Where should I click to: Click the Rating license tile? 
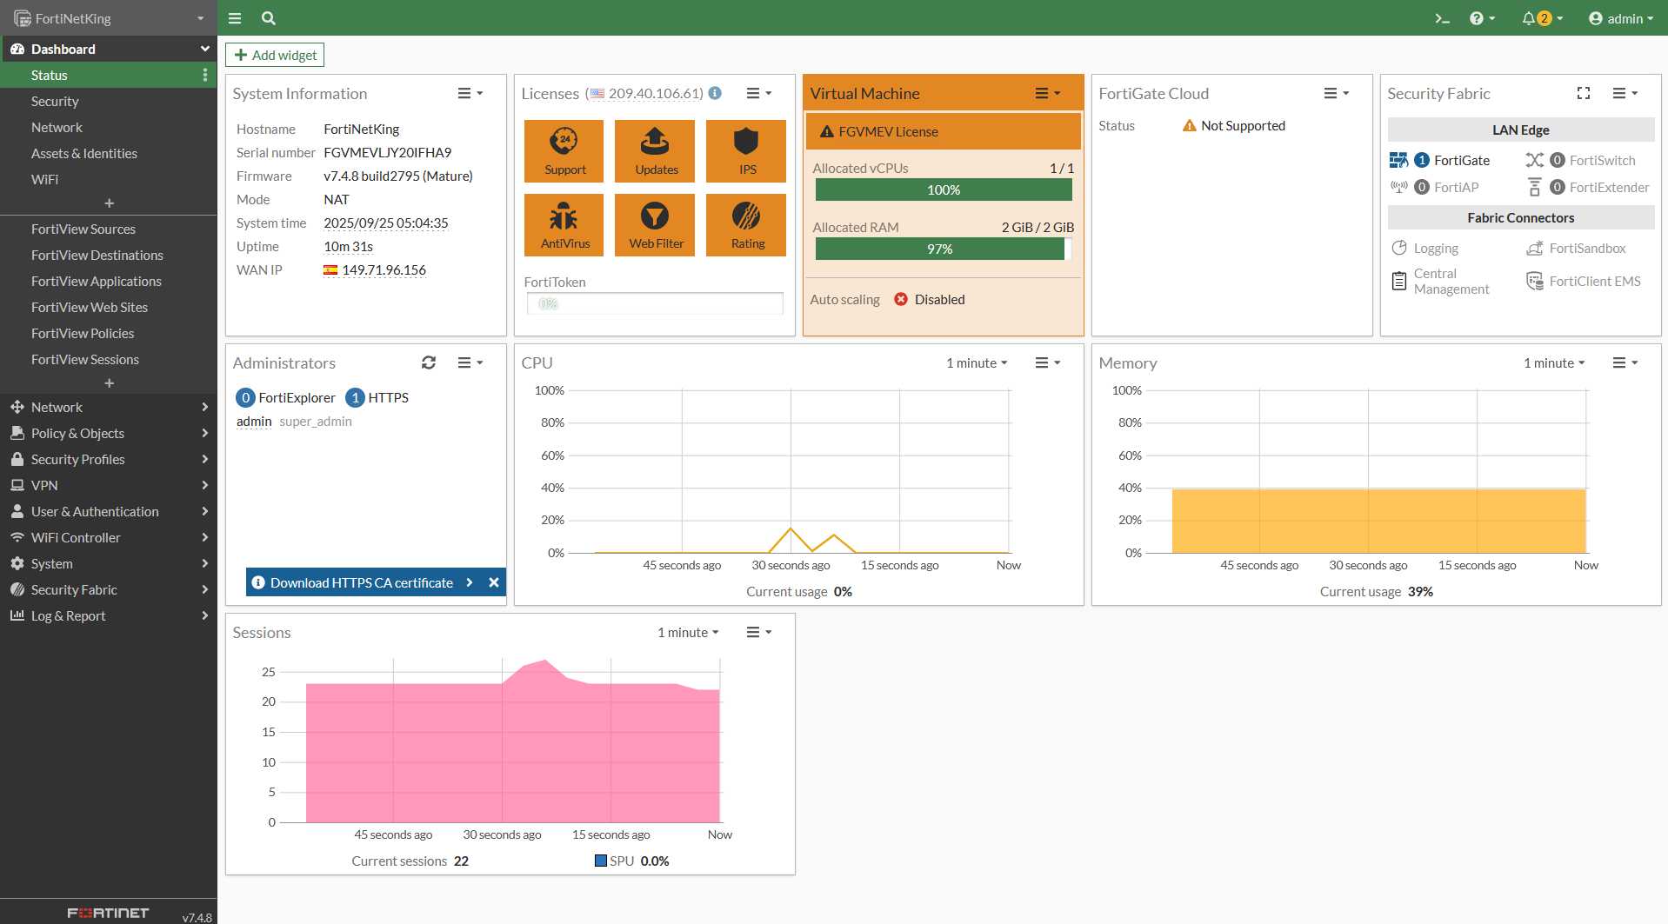click(747, 225)
